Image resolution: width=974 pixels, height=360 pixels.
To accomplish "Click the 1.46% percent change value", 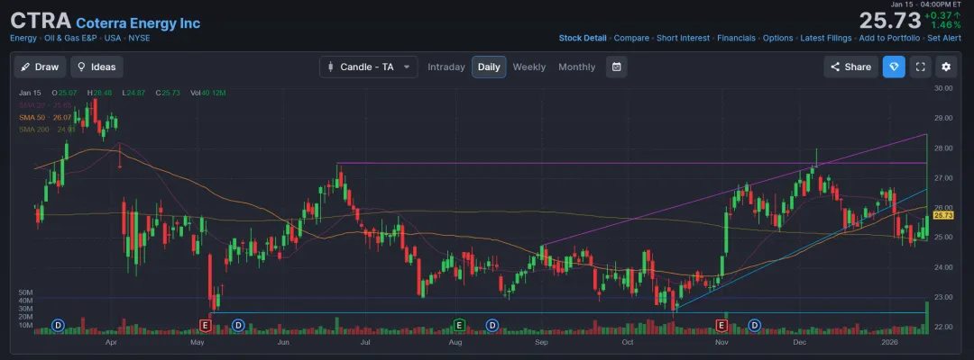I will pos(945,25).
